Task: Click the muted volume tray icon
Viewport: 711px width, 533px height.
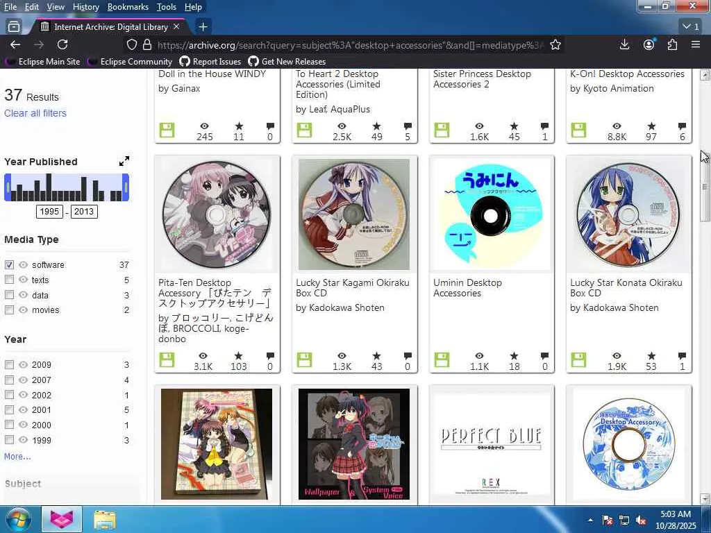Action: point(641,521)
